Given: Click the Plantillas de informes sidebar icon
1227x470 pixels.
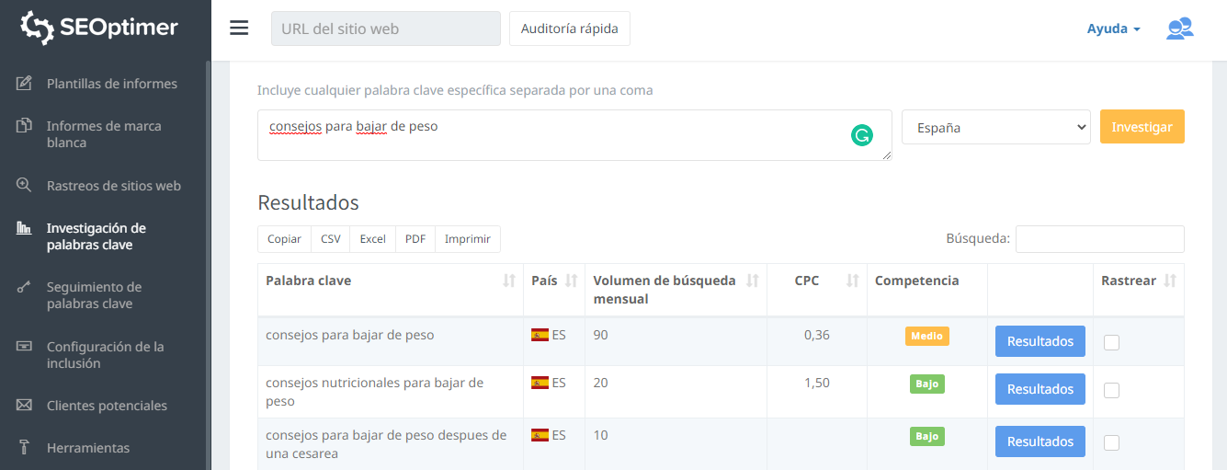Looking at the screenshot, I should pos(25,84).
